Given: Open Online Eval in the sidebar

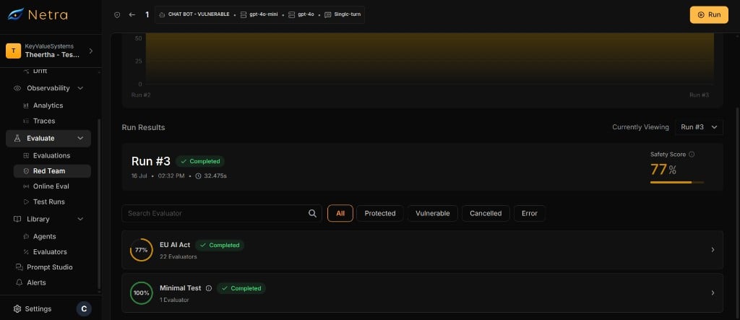Looking at the screenshot, I should coord(51,186).
